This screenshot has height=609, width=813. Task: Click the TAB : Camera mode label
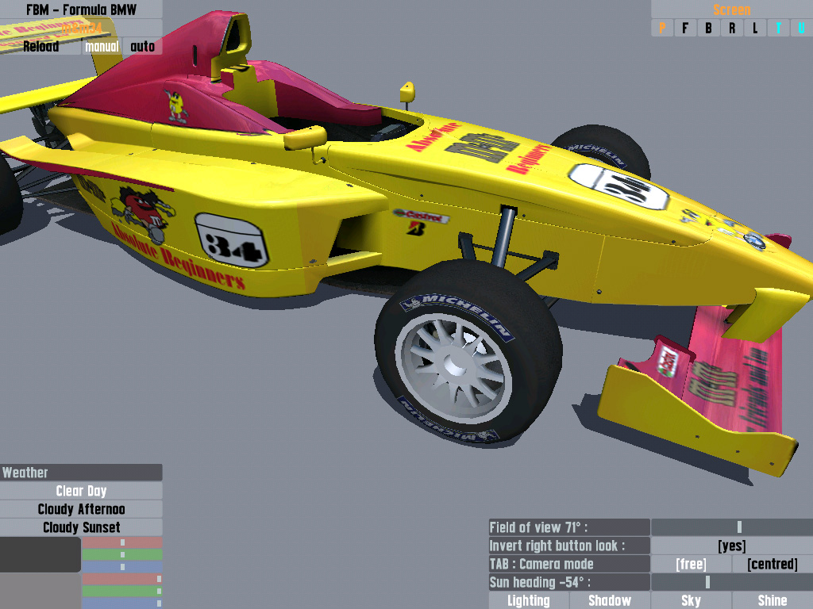click(x=569, y=564)
